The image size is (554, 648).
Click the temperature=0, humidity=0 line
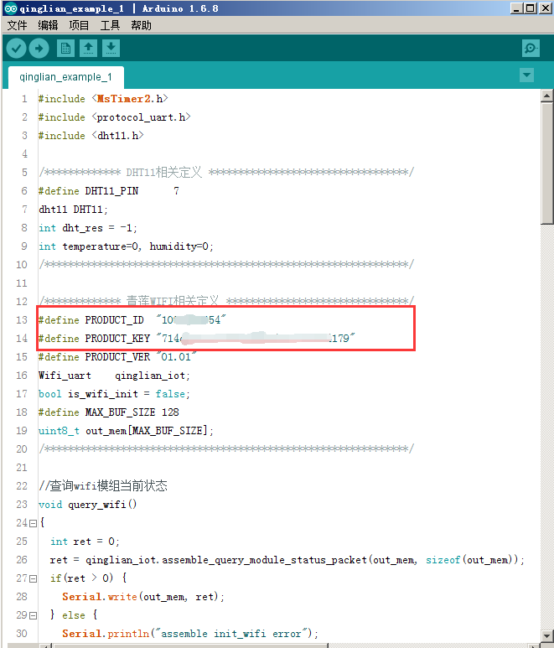point(126,246)
